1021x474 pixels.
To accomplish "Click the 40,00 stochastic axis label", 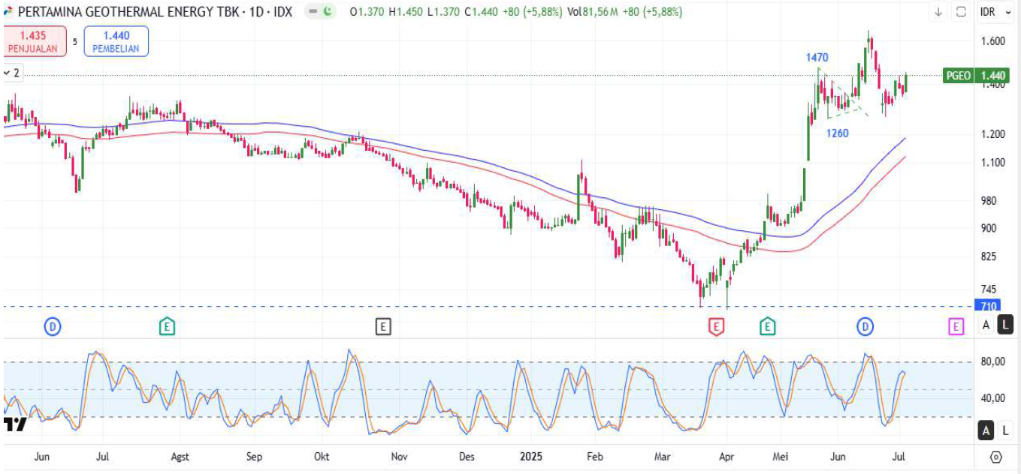I will pyautogui.click(x=993, y=398).
